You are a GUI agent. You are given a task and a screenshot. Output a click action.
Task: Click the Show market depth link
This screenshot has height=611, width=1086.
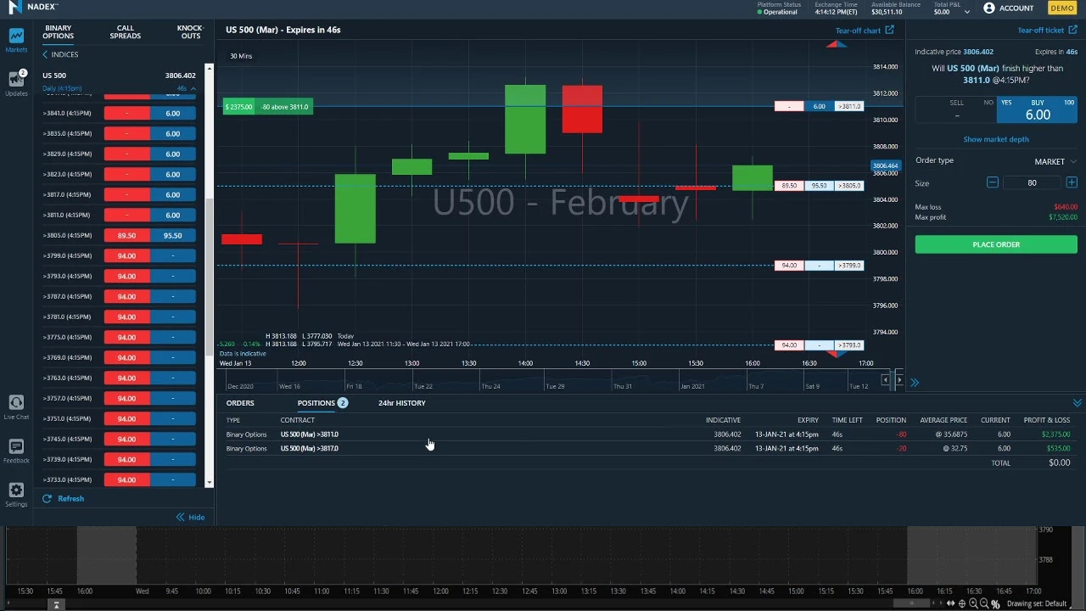click(996, 139)
